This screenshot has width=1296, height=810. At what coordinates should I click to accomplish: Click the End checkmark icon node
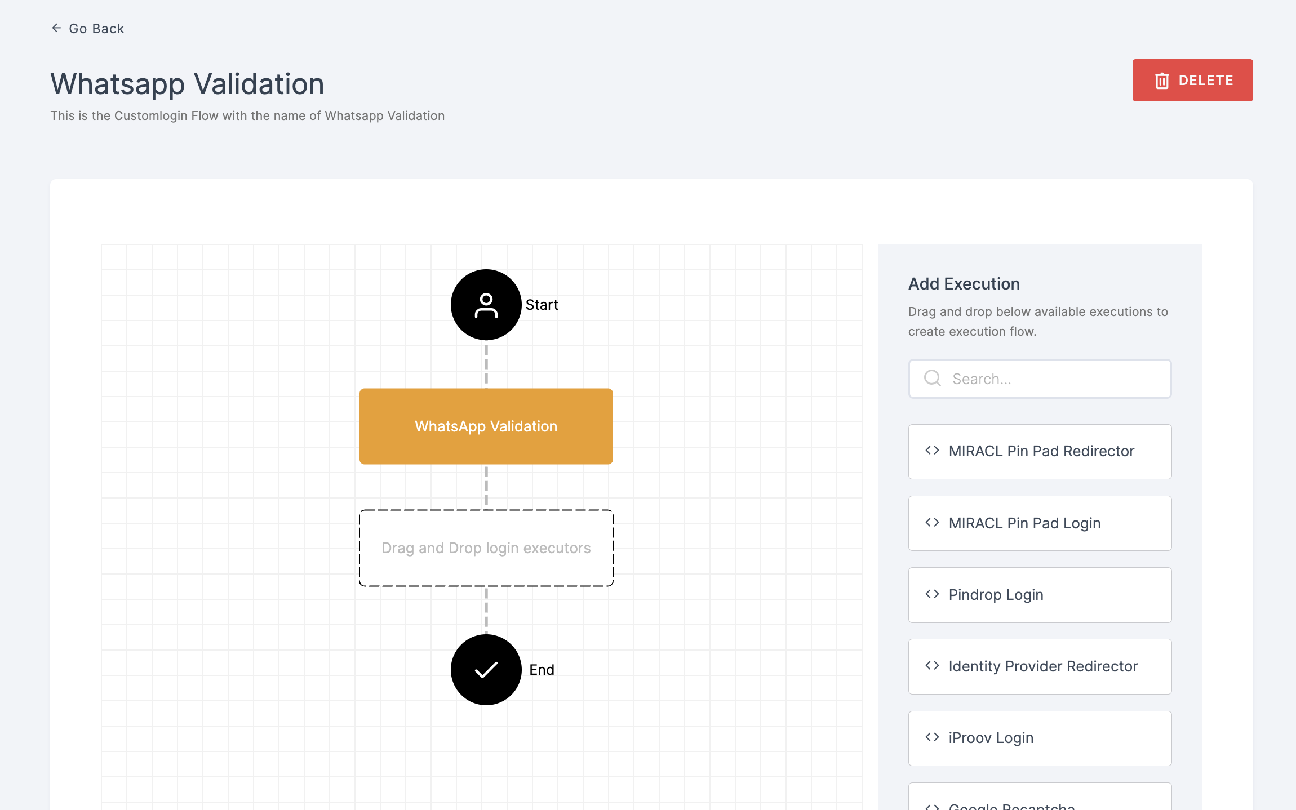pyautogui.click(x=486, y=669)
